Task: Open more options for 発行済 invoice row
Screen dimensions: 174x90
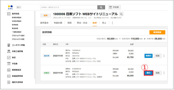Action: coord(164,56)
